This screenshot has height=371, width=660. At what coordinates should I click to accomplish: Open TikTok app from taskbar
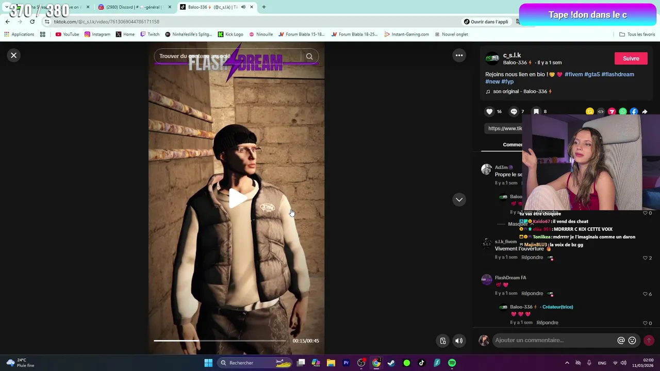(421, 363)
